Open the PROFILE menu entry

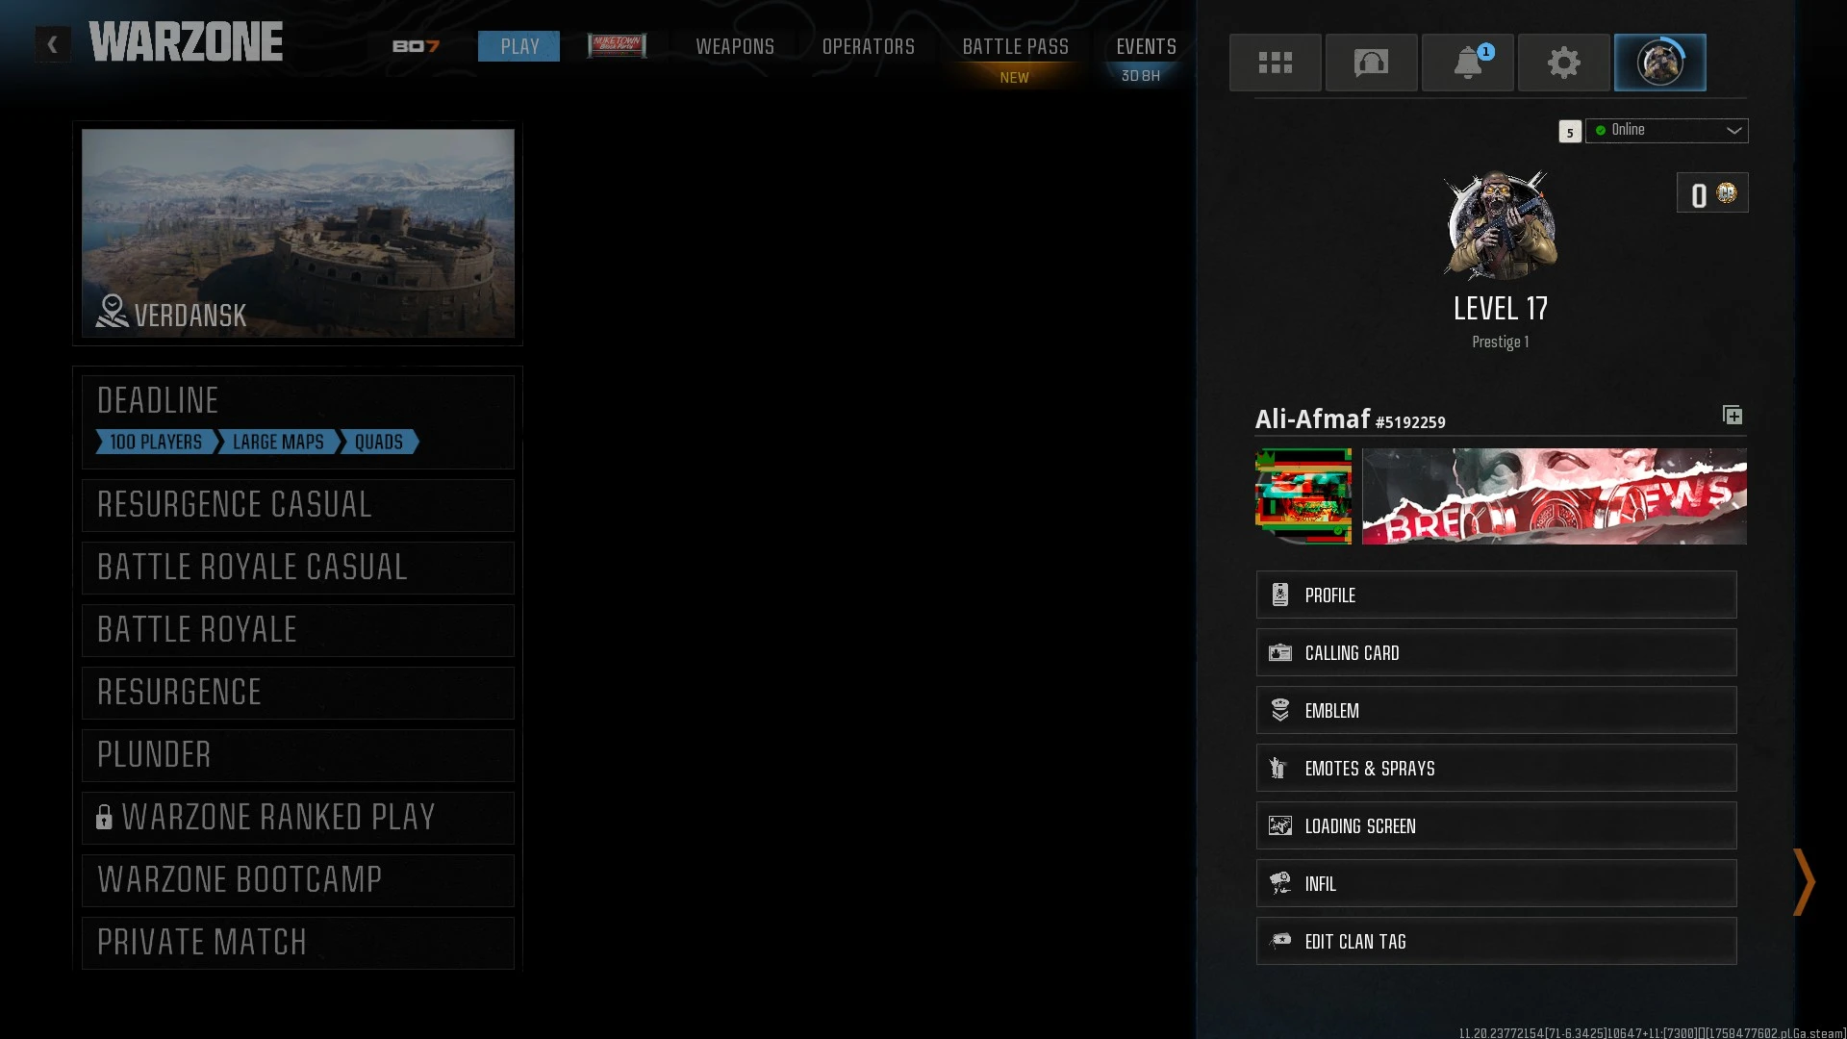pyautogui.click(x=1496, y=595)
